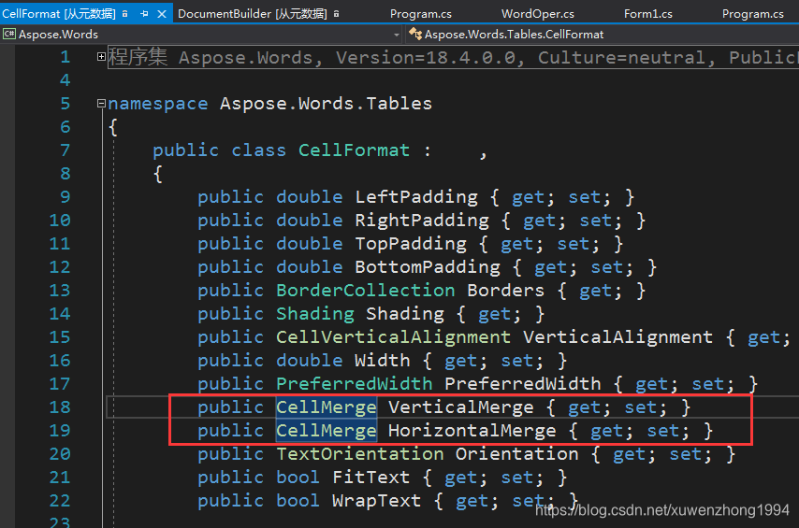
Task: Click the WrapText property name
Action: point(376,501)
